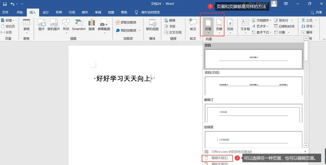Insert a 封面 cover page
Image resolution: width=326 pixels, height=165 pixels.
pos(7,20)
